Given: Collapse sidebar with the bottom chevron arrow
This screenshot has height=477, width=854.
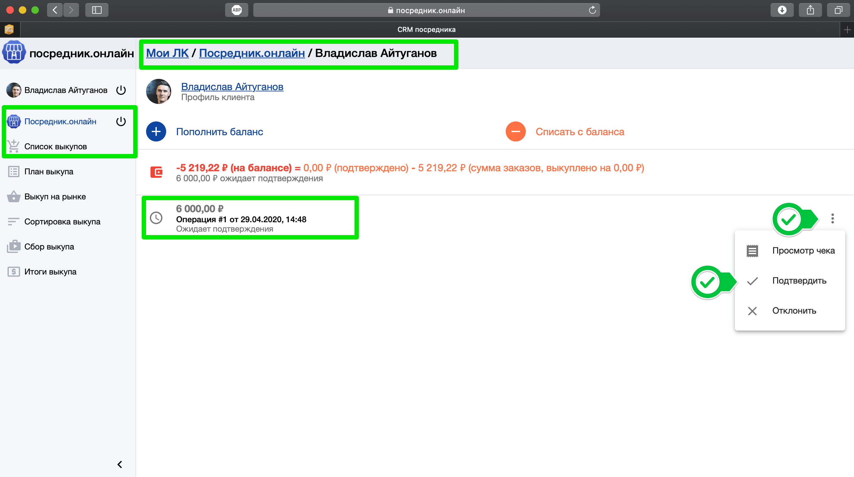Looking at the screenshot, I should tap(120, 464).
